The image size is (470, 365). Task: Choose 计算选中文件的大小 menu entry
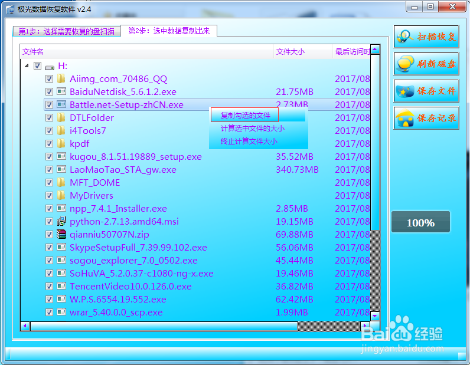coord(252,129)
